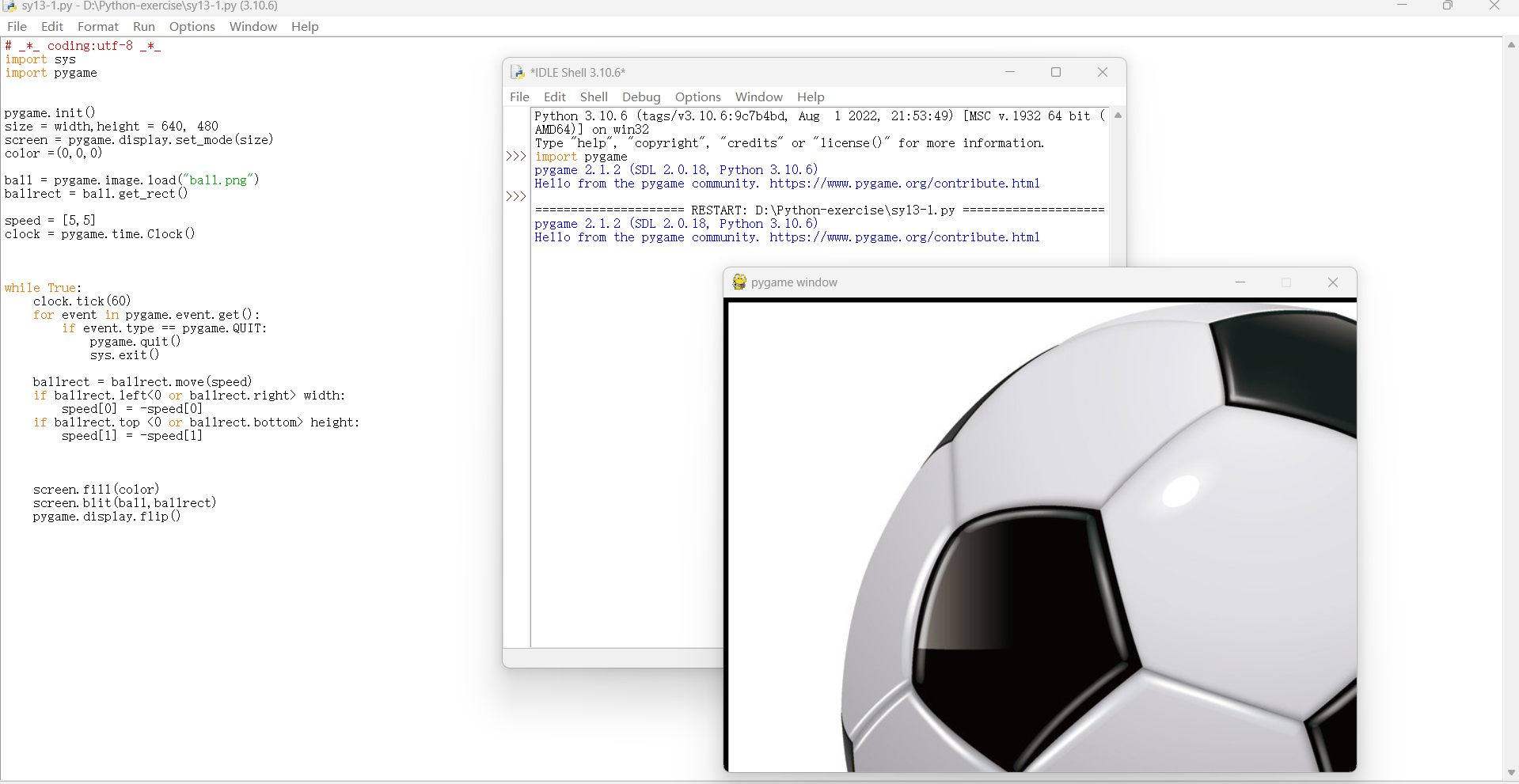The image size is (1519, 784).
Task: Click the 'sys.exit()' line
Action: pos(124,355)
